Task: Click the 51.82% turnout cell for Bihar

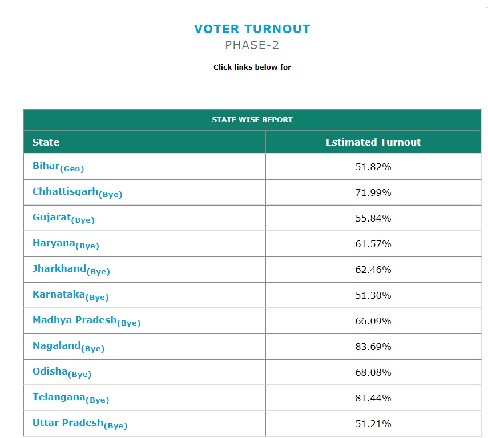Action: coord(373,167)
